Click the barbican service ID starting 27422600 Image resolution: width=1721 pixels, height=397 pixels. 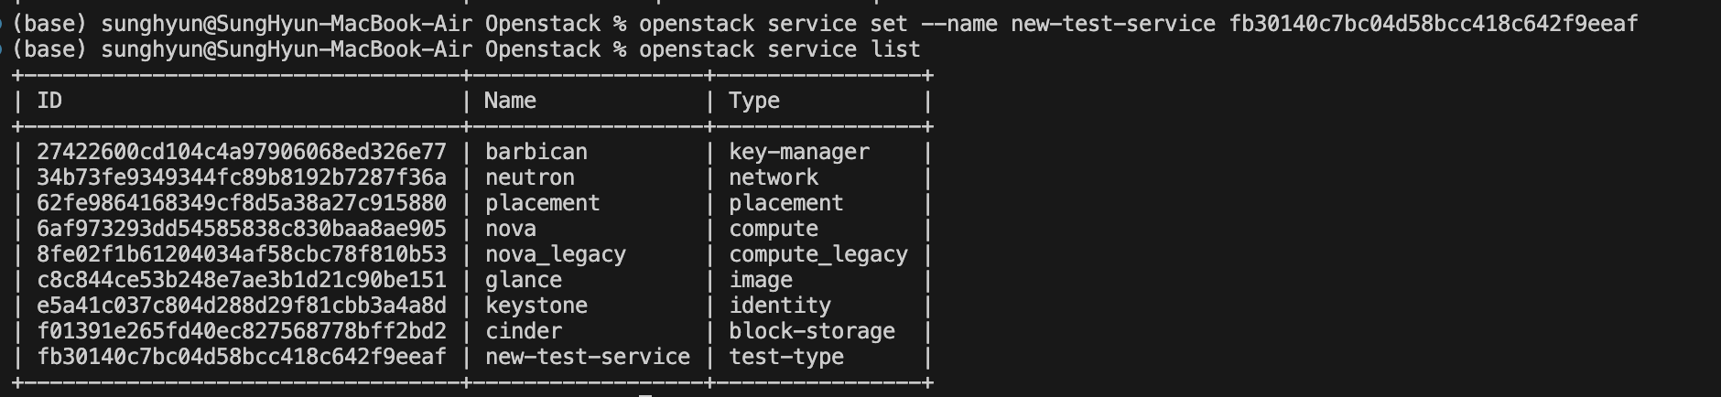click(242, 152)
